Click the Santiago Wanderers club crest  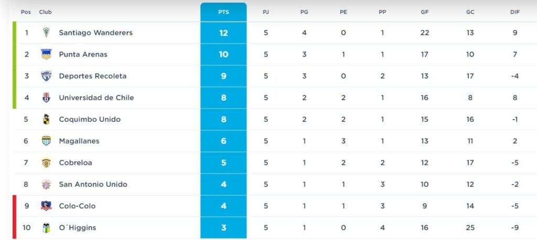pyautogui.click(x=46, y=33)
